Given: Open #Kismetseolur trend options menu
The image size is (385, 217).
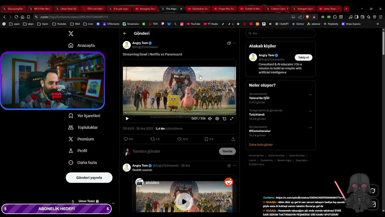Looking at the screenshot, I should tap(310, 128).
